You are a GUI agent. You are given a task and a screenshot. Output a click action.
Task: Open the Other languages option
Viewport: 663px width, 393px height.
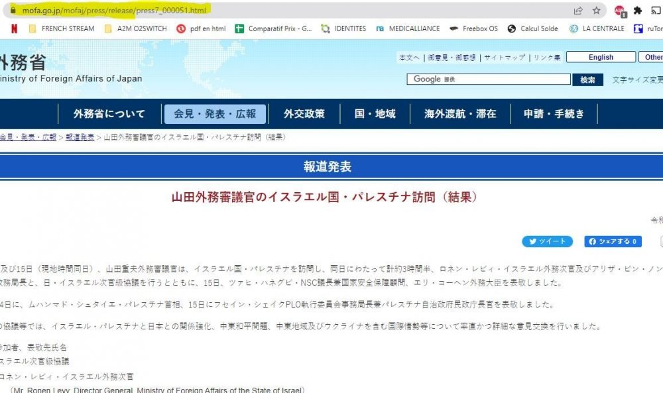(x=652, y=57)
